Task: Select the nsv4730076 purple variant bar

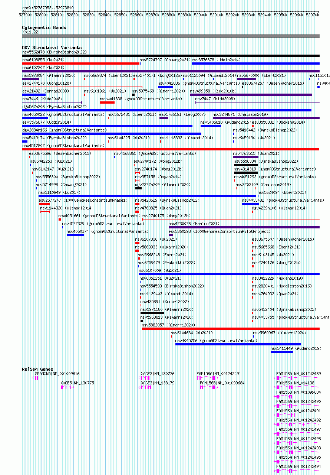Action: tap(244, 227)
